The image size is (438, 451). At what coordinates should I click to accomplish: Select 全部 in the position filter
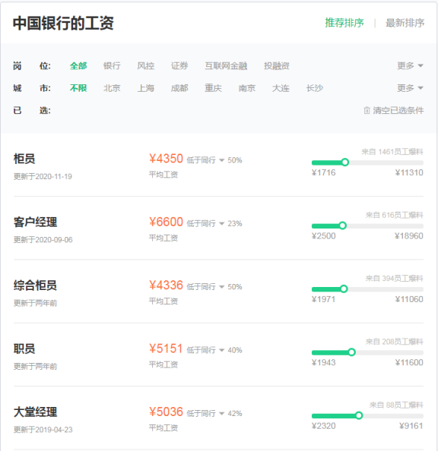(78, 66)
